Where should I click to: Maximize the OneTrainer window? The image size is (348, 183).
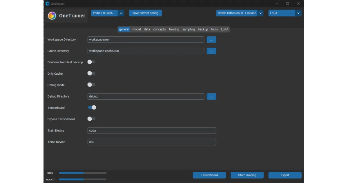(288, 4)
